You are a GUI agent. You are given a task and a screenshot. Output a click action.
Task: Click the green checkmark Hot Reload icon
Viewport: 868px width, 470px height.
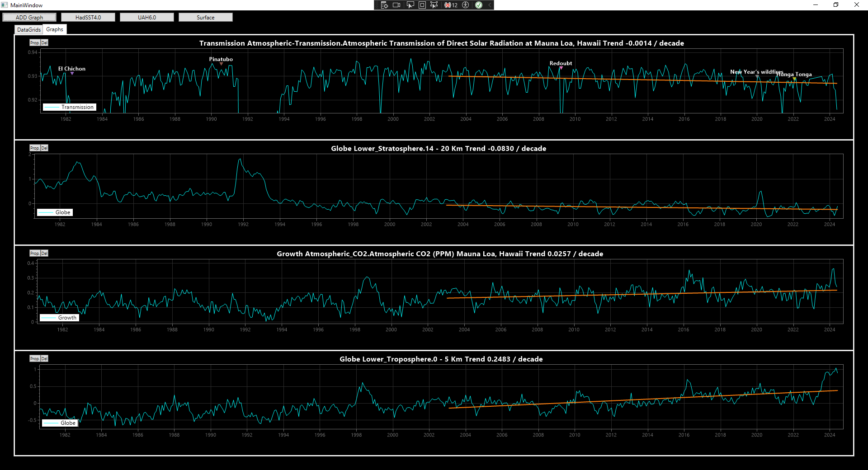[479, 5]
